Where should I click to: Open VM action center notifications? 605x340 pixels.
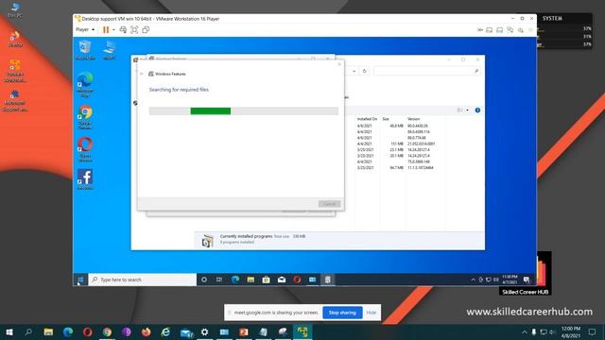527,280
